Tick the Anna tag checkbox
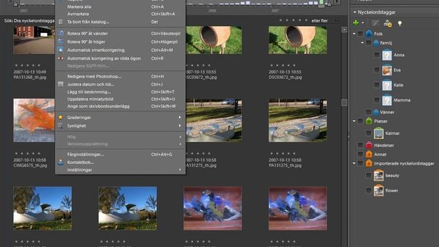 [x=377, y=55]
